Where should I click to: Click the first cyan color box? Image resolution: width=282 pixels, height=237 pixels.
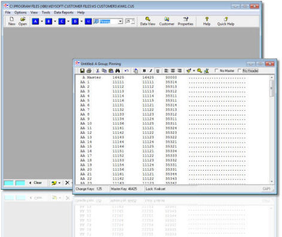(x=9, y=183)
